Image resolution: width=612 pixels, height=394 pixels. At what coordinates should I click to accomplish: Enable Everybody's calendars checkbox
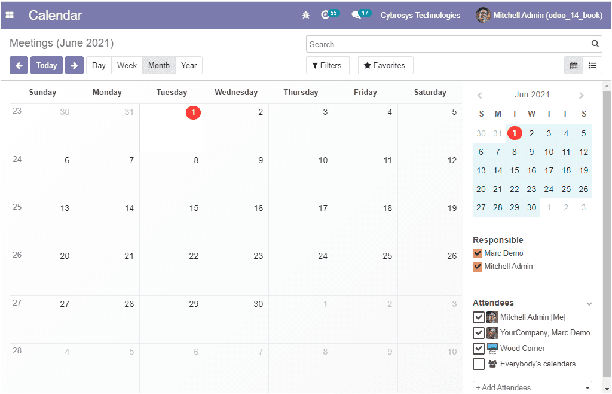coord(479,364)
